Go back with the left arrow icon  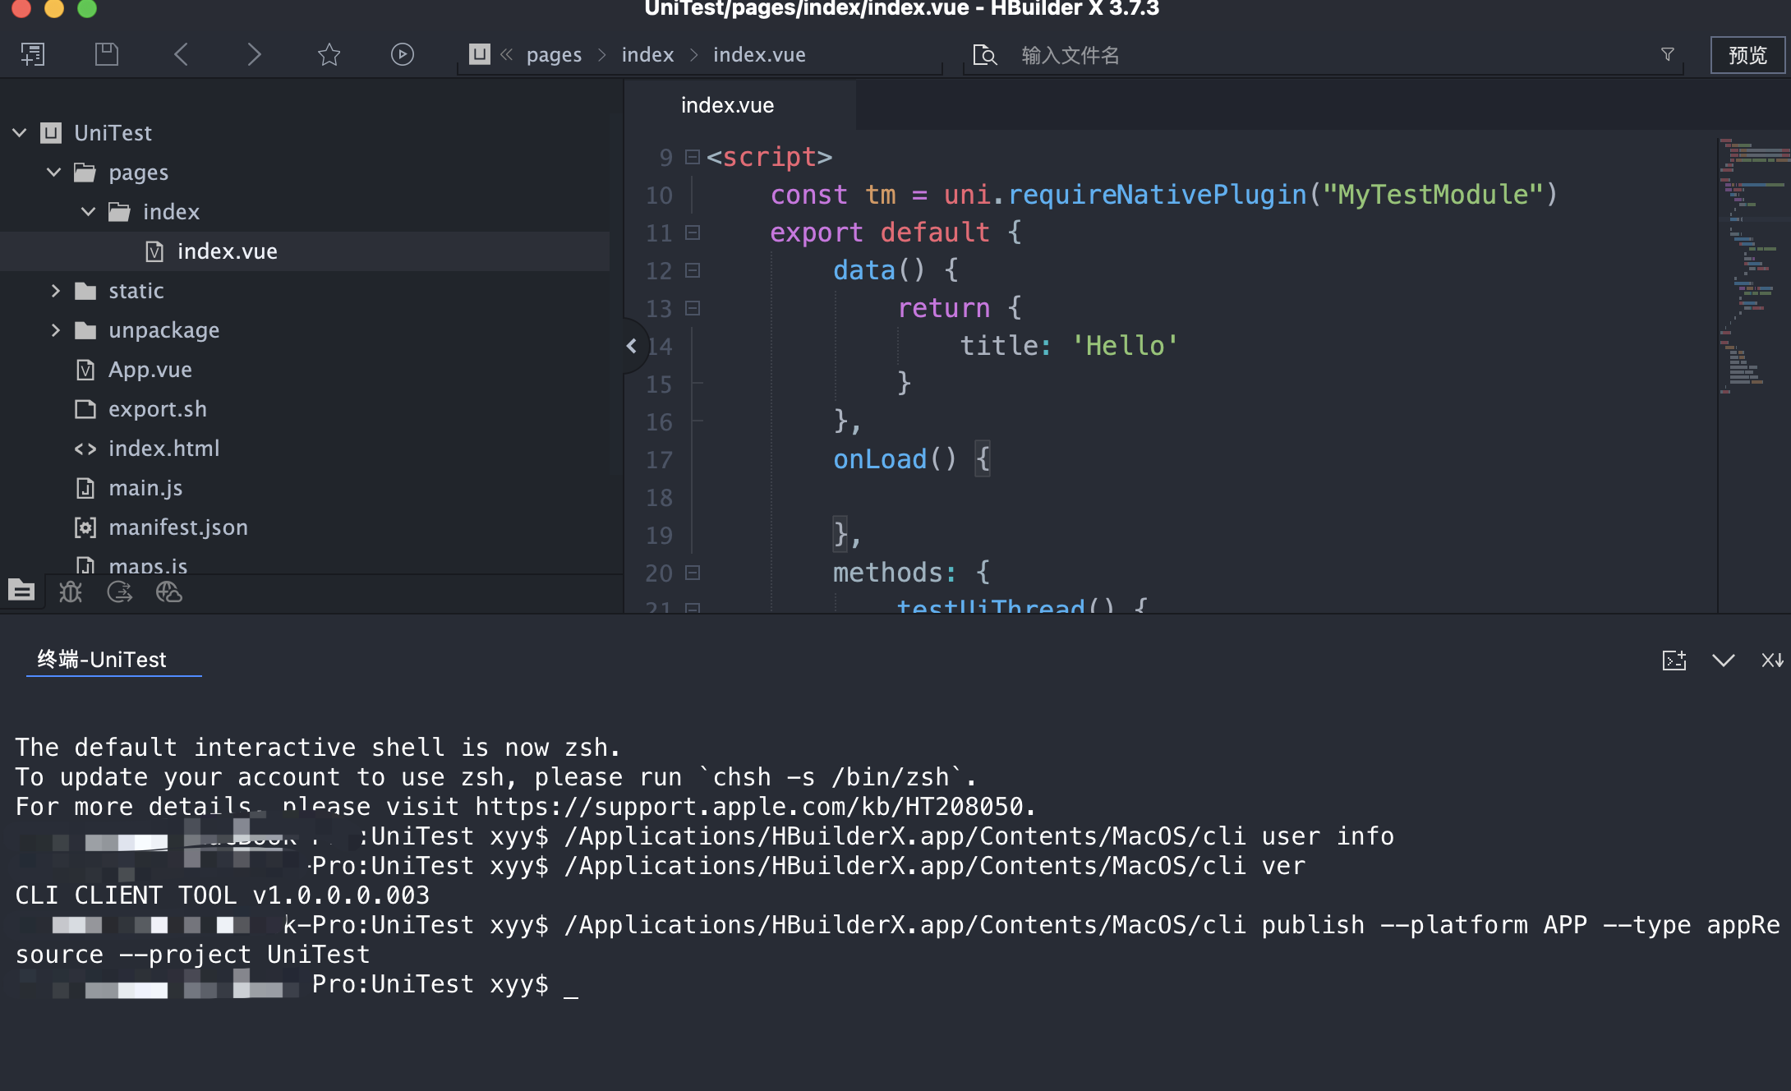(182, 54)
